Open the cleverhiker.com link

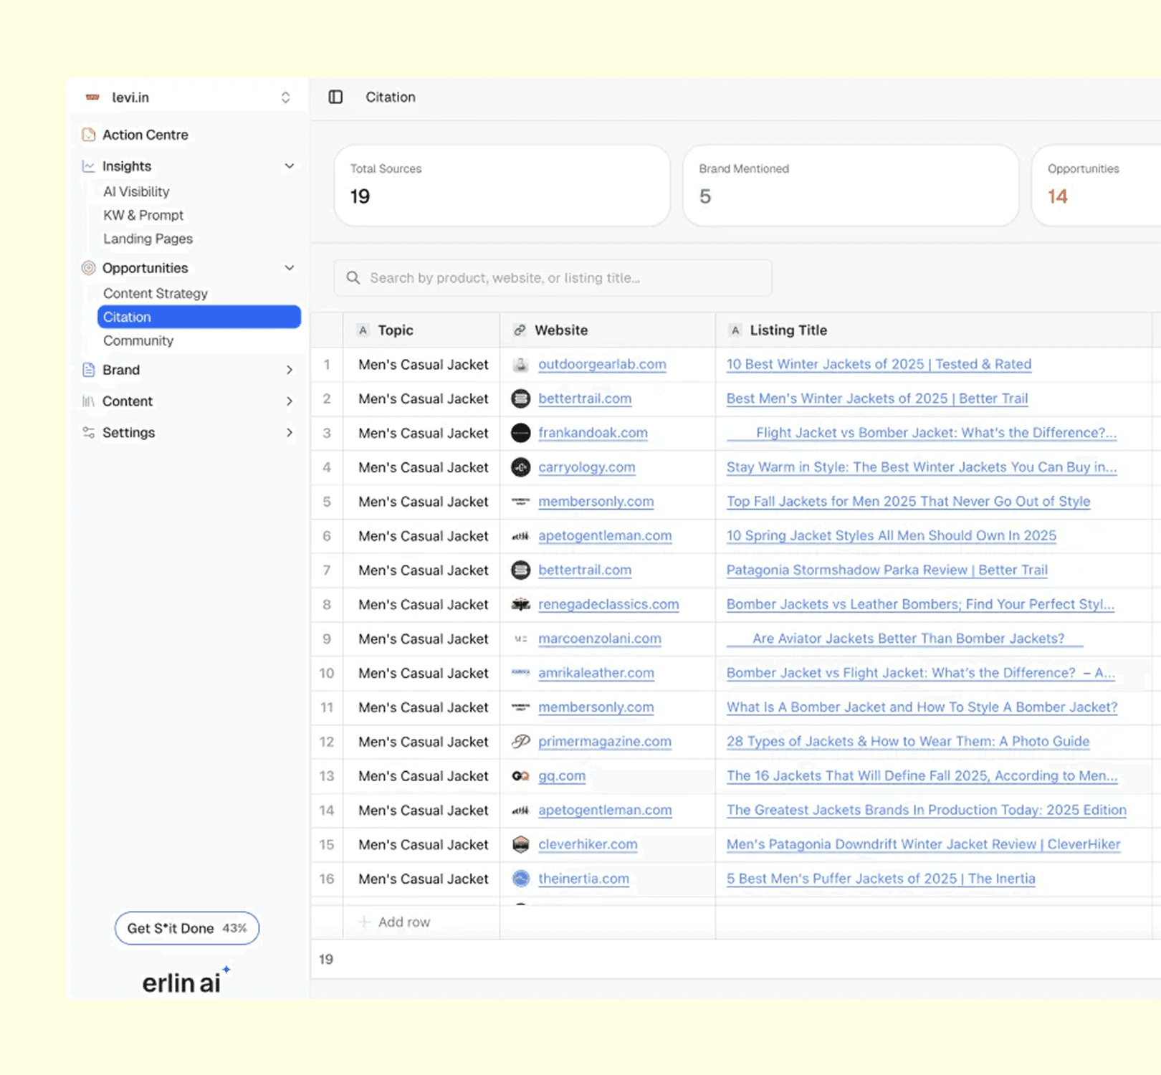(x=588, y=844)
